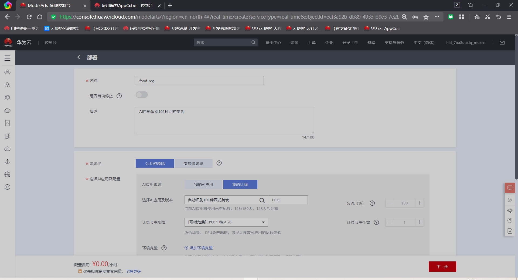Click the Huawei Cloud logo
Screen dimensions: 518x280
click(8, 42)
